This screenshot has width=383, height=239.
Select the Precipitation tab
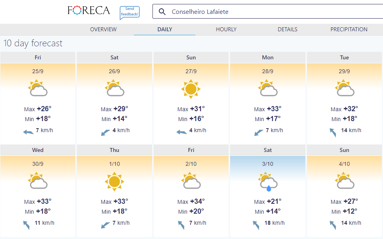pos(349,29)
